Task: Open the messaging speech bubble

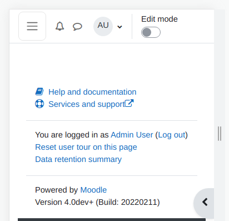Action: (77, 27)
